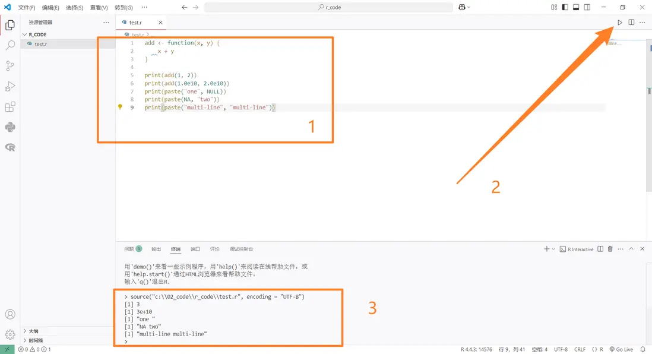Screen dimensions: 652x354
Task: Switch to the 问题 problems tab
Action: [x=132, y=249]
